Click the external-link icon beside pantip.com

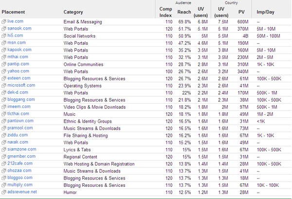(x=4, y=64)
